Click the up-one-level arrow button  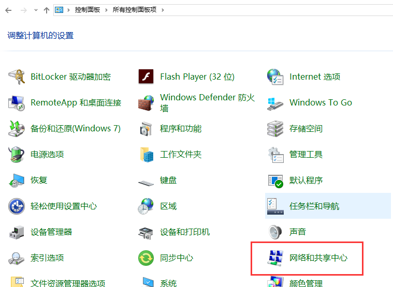click(x=47, y=10)
